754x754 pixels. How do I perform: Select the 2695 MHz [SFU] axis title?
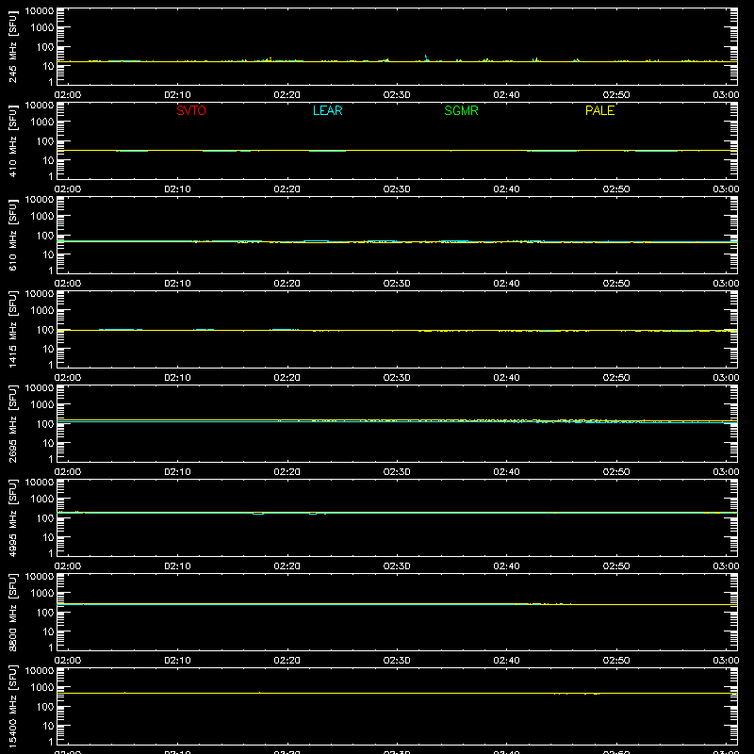[x=13, y=423]
